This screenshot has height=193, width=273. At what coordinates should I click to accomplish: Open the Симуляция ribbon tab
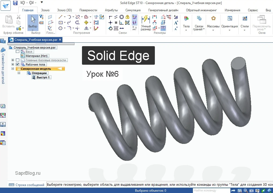133,10
